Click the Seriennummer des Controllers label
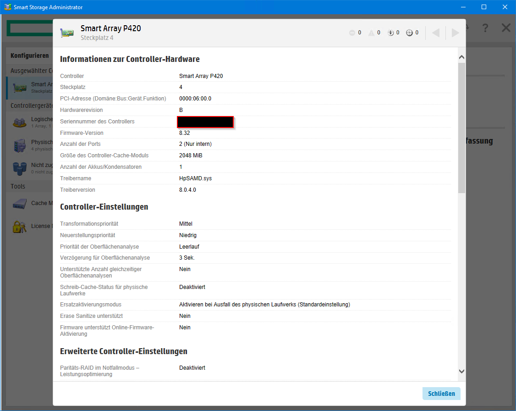Image resolution: width=516 pixels, height=411 pixels. click(x=97, y=121)
